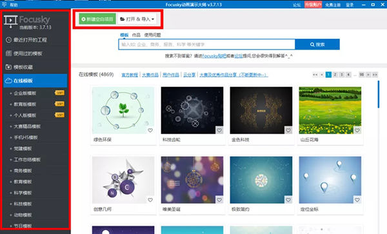Open the 帮助 menu

[x=14, y=5]
